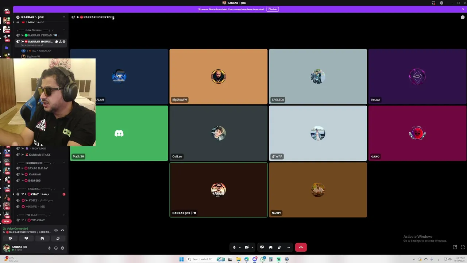Focus the BigShowFM video tile

(x=219, y=77)
